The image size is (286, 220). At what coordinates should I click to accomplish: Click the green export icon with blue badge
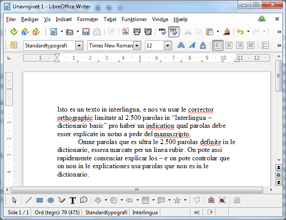pyautogui.click(x=25, y=32)
